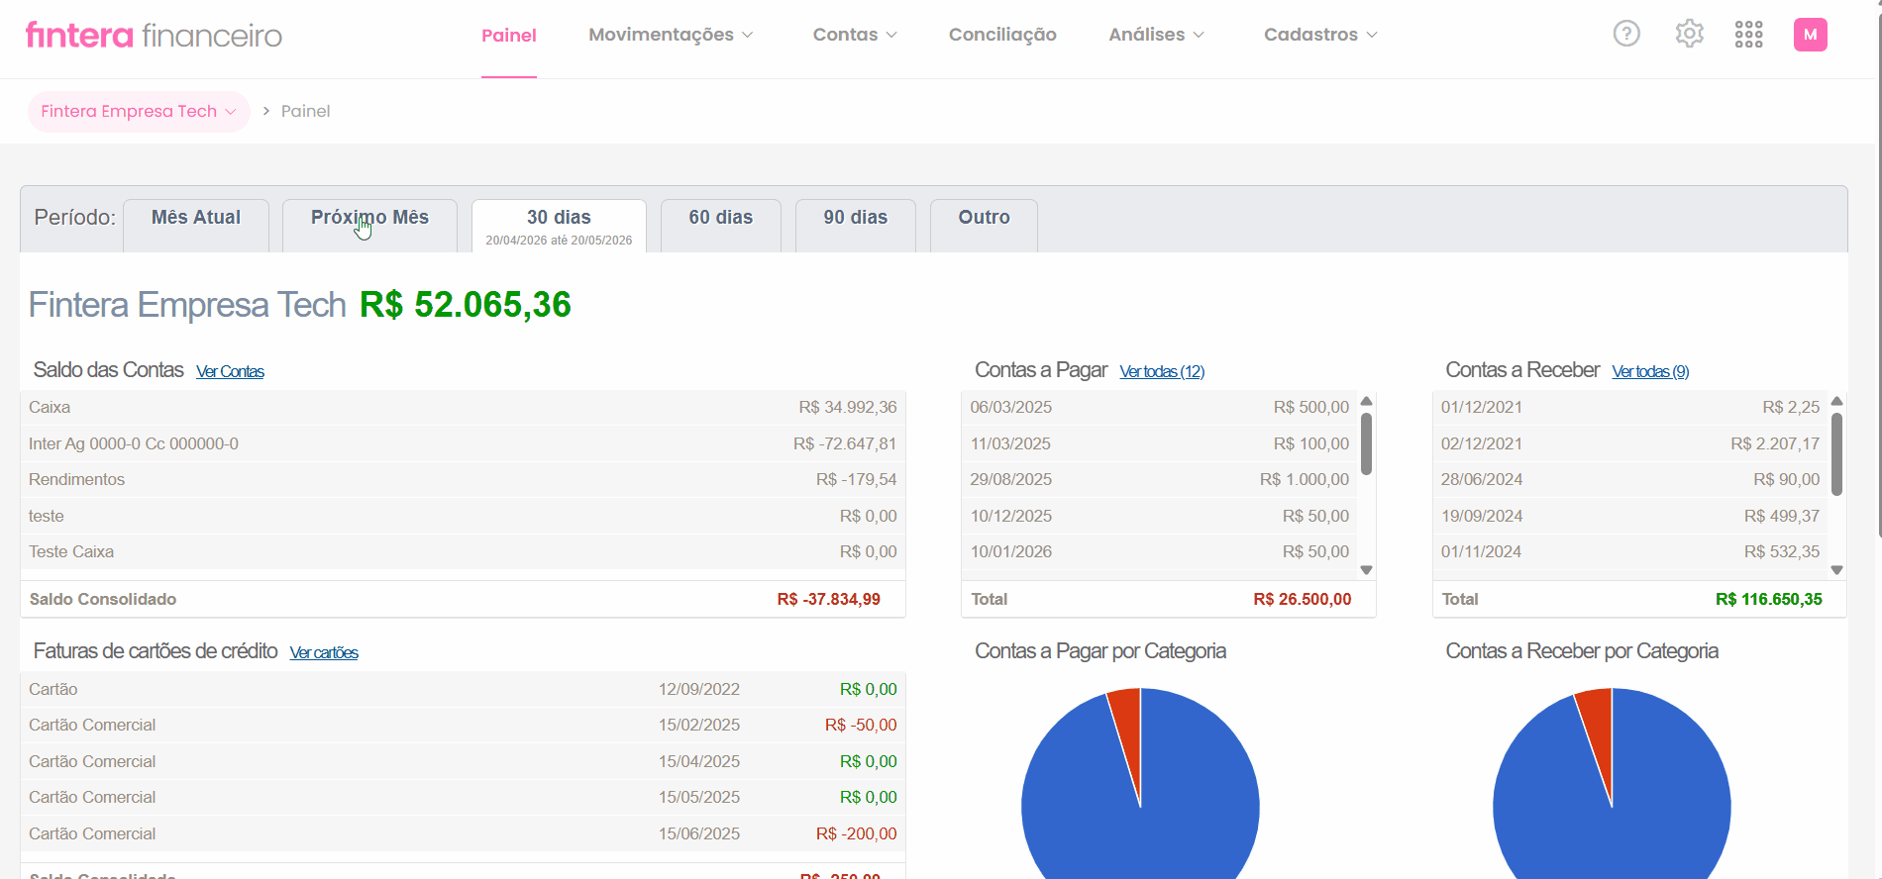This screenshot has width=1882, height=879.
Task: Click the Cartão Comercial invoice 15/02/2025
Action: (463, 726)
